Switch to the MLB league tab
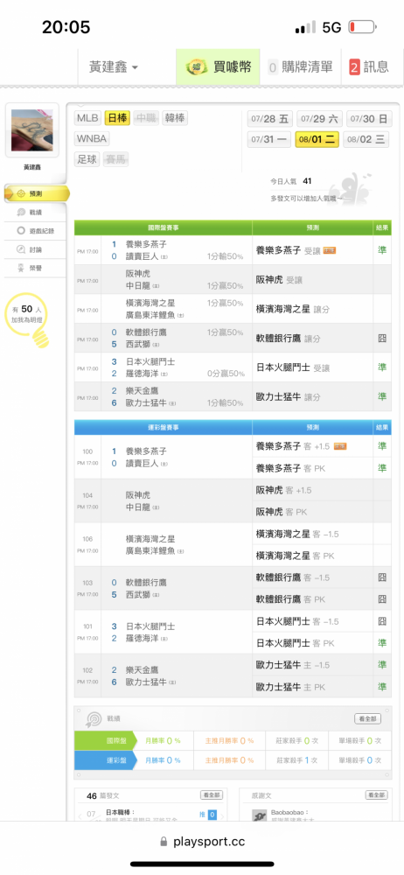The image size is (404, 875). 87,118
